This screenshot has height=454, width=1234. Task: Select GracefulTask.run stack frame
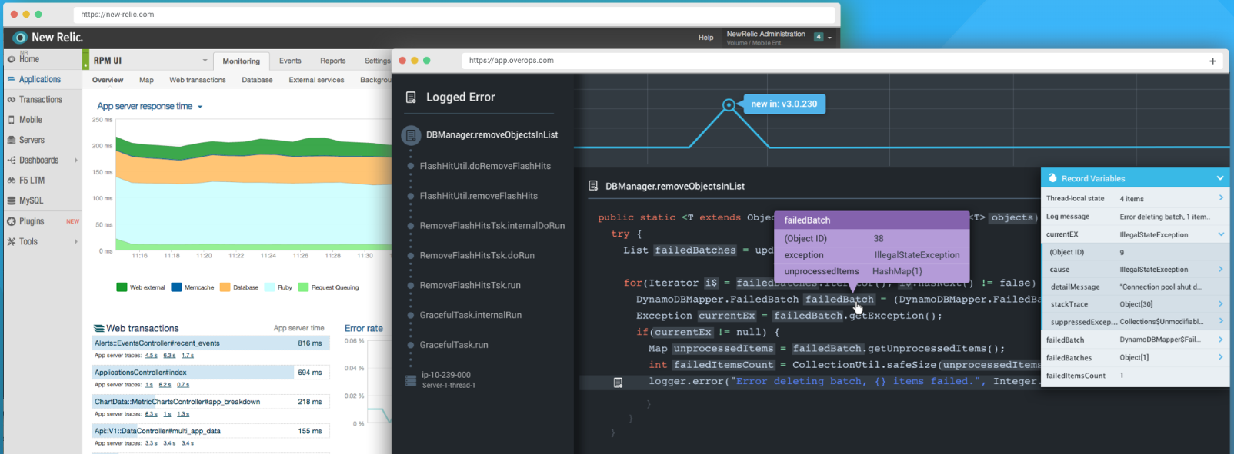click(x=454, y=345)
